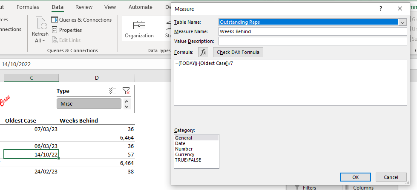Open Properties in Queries & Connections group
The width and height of the screenshot is (417, 190).
point(66,30)
